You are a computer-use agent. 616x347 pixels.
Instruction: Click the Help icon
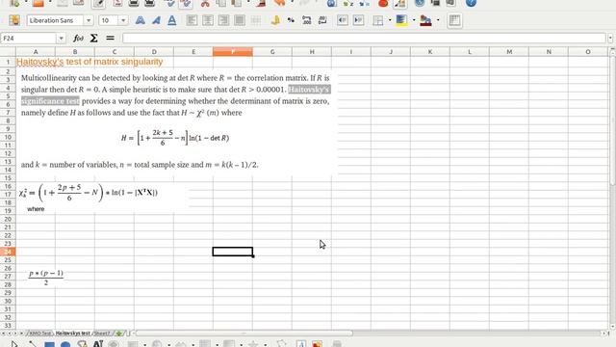pos(471,3)
